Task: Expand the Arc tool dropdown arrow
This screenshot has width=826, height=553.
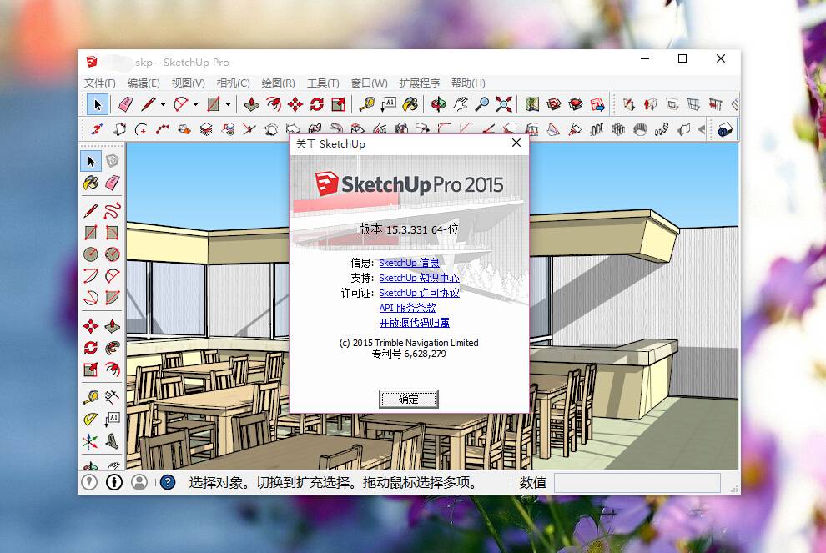Action: [x=195, y=105]
